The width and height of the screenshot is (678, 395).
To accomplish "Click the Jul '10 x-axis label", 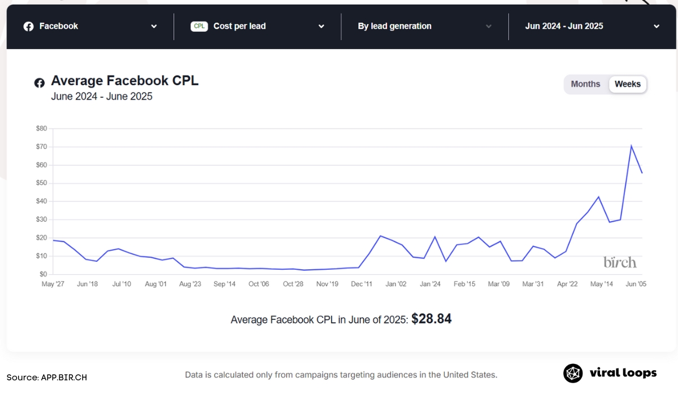I will (x=121, y=284).
